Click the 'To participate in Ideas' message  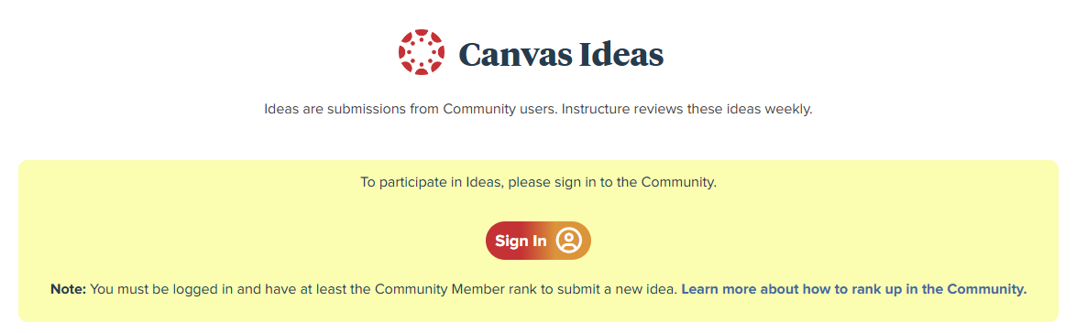433,183
